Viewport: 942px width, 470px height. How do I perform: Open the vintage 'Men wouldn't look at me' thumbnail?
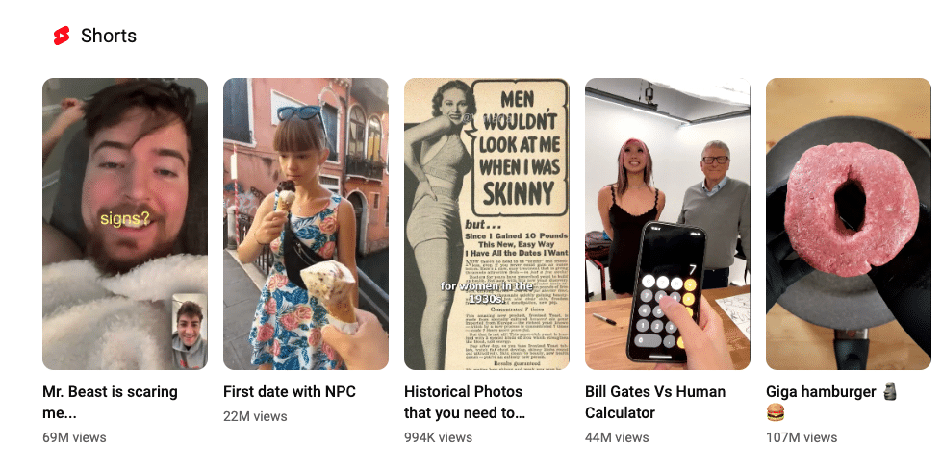point(487,224)
